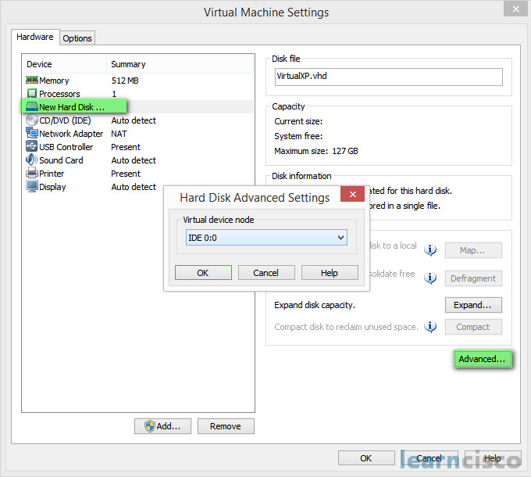
Task: Click Cancel in Hard Disk Advanced Settings
Action: (x=266, y=273)
